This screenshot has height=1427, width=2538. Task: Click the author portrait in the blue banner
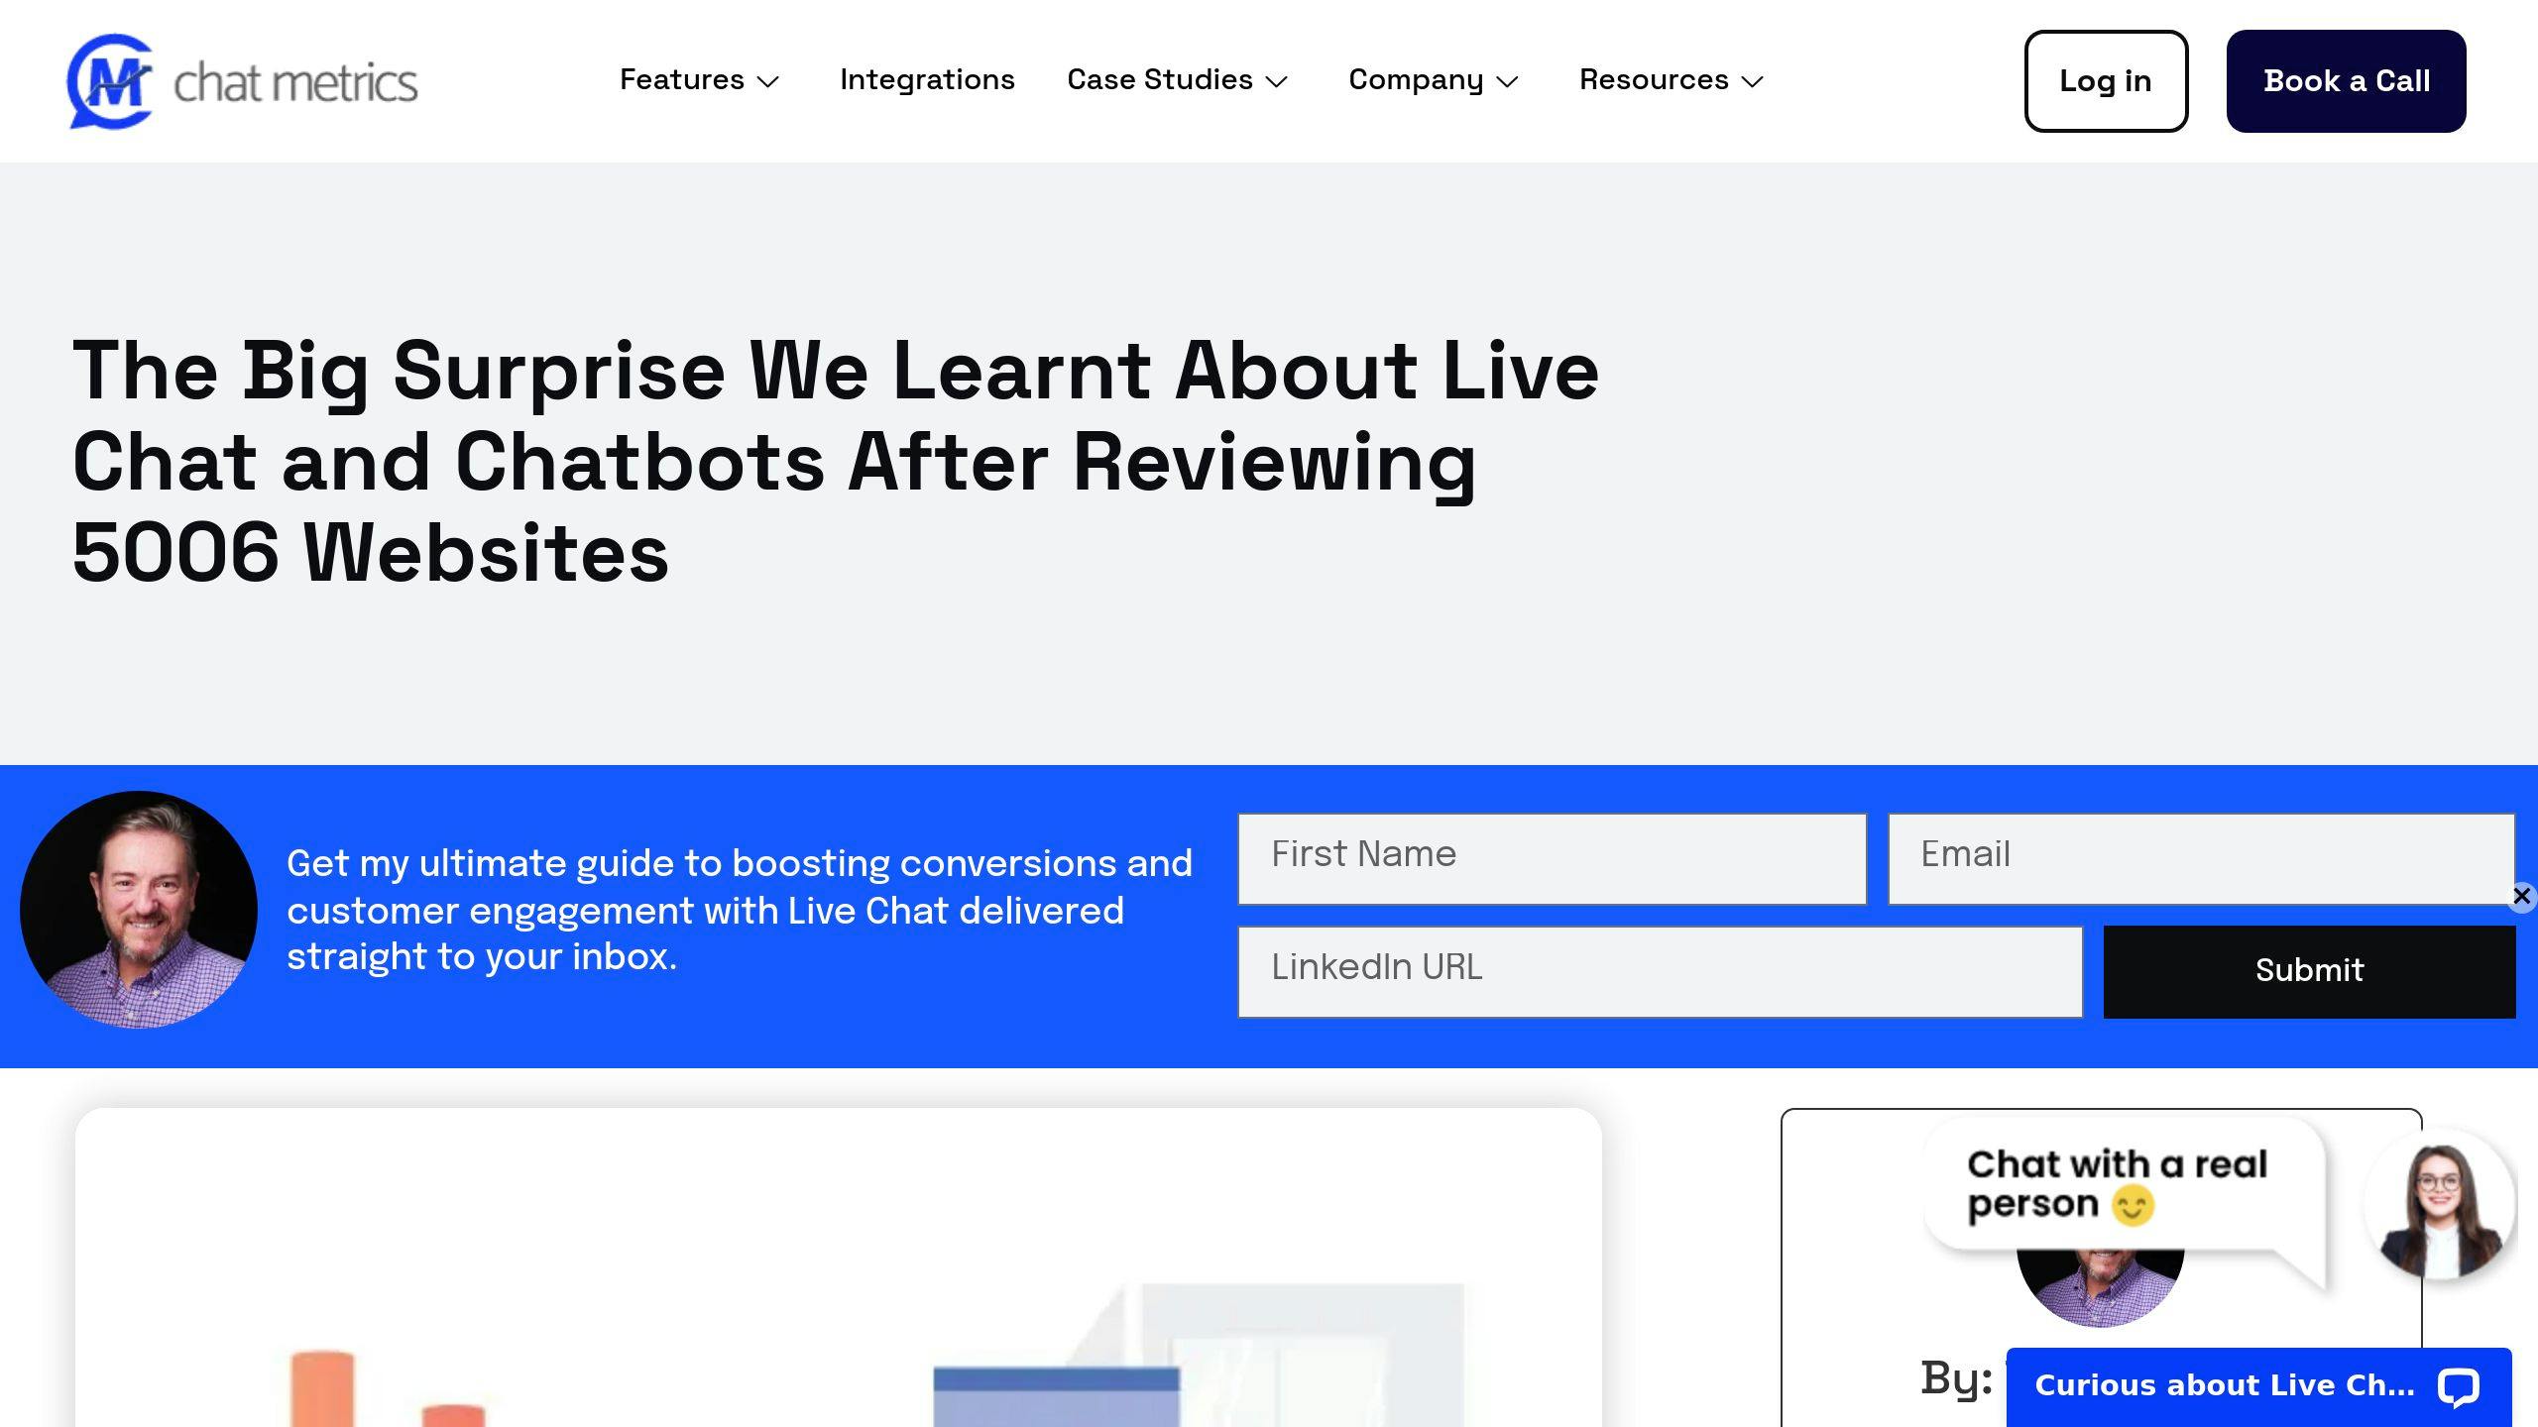(x=139, y=909)
